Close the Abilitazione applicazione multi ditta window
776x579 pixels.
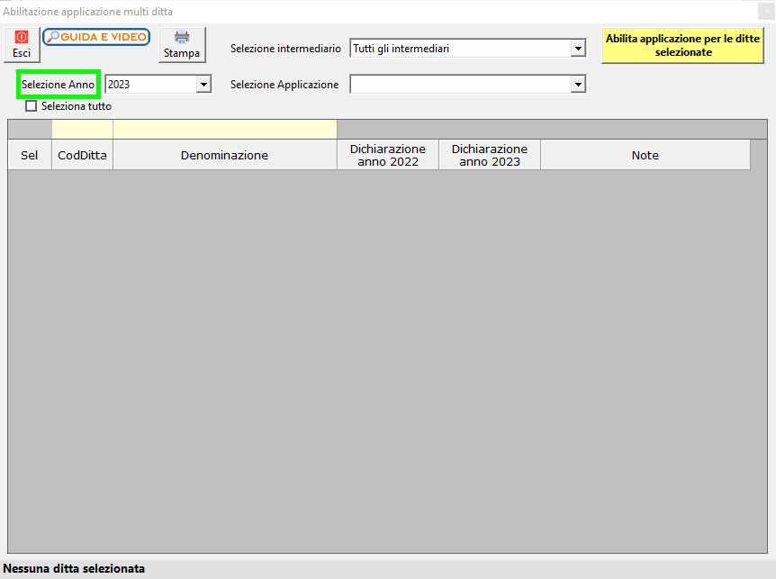pos(765,11)
